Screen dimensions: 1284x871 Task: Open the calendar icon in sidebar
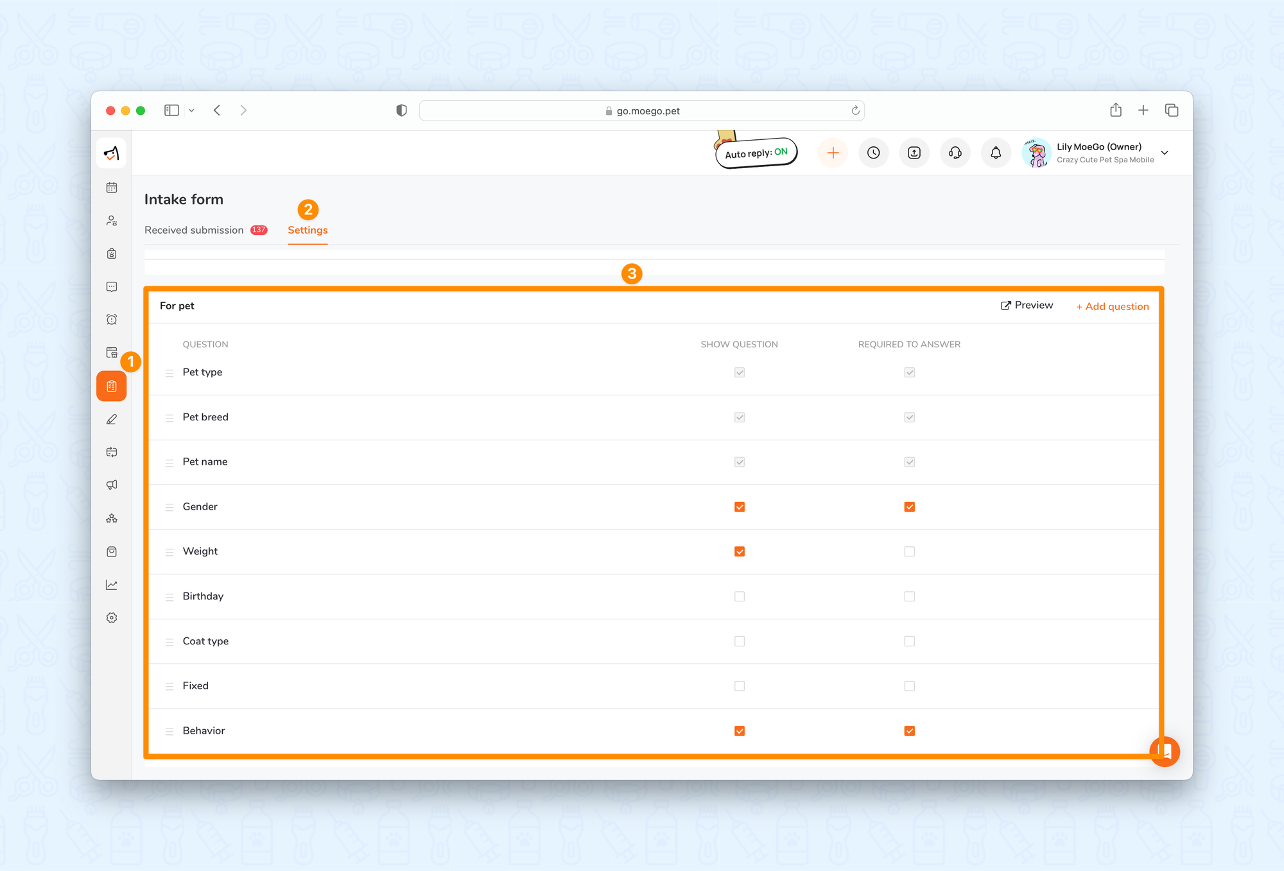(x=112, y=187)
